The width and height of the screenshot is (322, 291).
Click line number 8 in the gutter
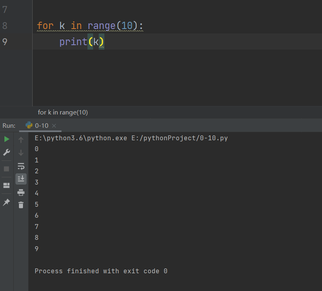pos(5,26)
